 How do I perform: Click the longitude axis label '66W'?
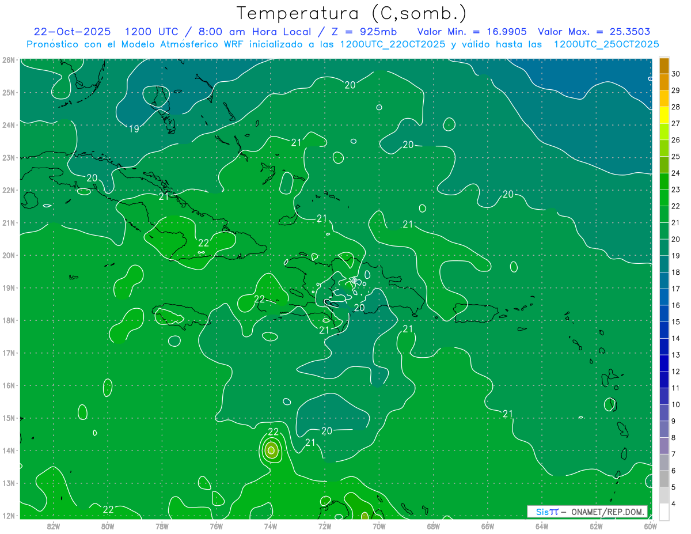pyautogui.click(x=487, y=526)
